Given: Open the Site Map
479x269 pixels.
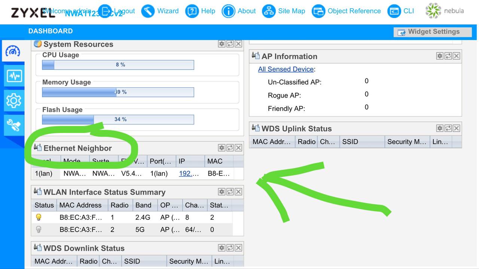Looking at the screenshot, I should [284, 11].
